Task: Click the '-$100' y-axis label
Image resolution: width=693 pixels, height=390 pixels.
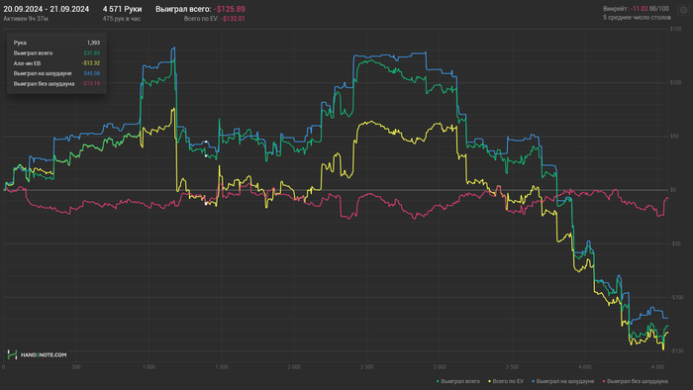Action: pos(676,297)
